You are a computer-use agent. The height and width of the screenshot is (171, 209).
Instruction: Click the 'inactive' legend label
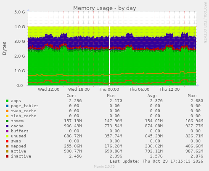coord(21,156)
